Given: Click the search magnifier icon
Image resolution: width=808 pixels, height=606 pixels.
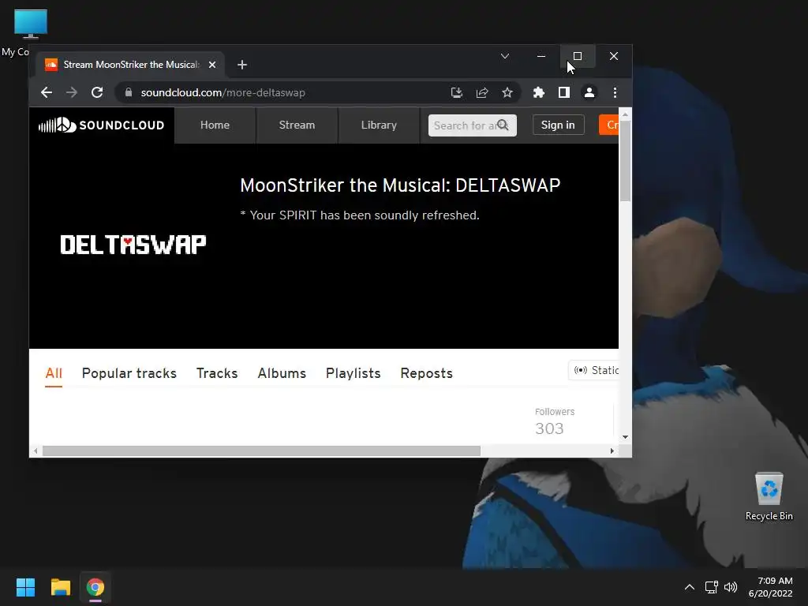Looking at the screenshot, I should click(x=503, y=125).
